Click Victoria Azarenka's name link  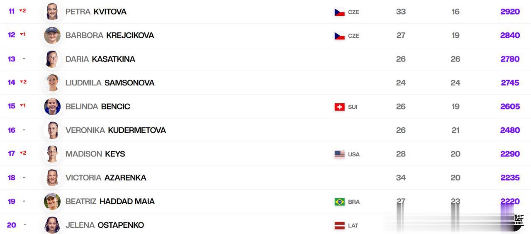(106, 178)
